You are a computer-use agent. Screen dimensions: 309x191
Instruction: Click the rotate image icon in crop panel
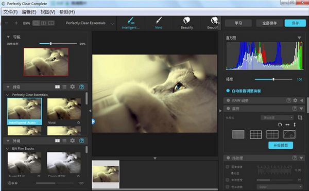280,125
